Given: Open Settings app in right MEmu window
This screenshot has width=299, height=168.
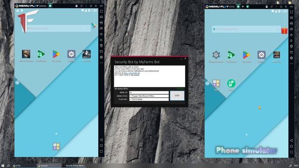Looking at the screenshot, I should point(262,55).
